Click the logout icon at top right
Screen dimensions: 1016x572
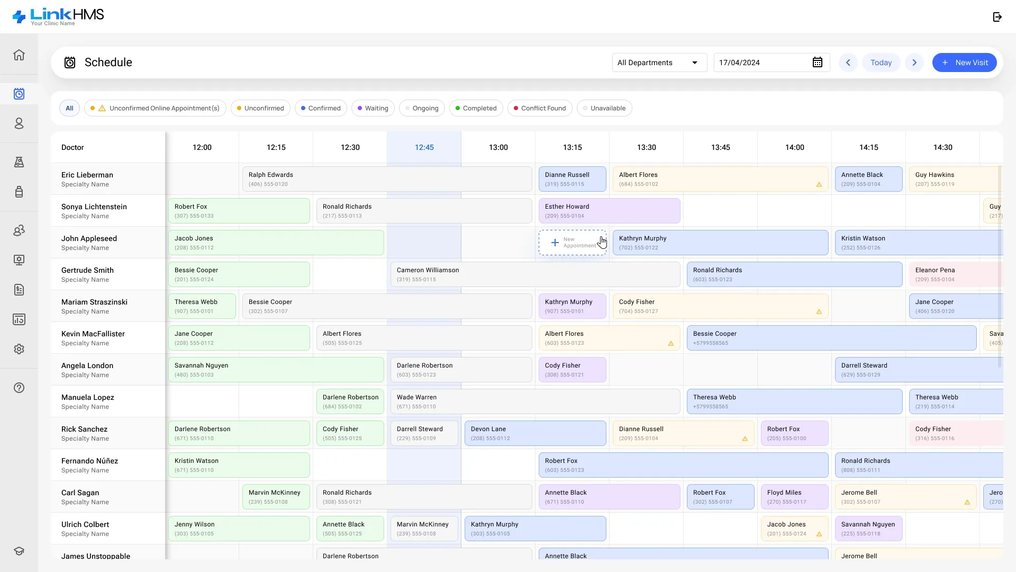pyautogui.click(x=997, y=17)
